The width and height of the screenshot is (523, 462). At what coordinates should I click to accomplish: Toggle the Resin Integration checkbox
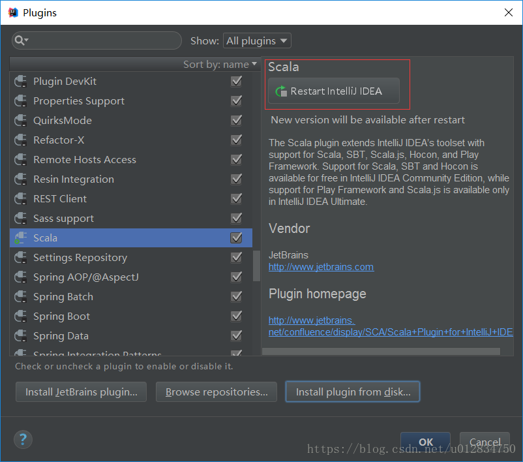coord(236,179)
